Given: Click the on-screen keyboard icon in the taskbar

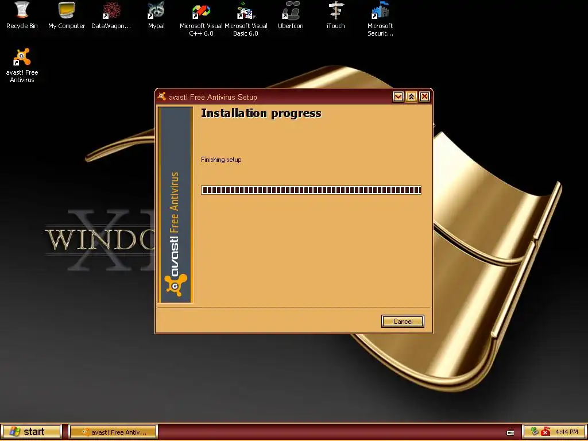Looking at the screenshot, I should click(510, 432).
